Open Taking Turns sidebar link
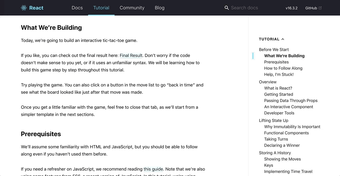 276,139
